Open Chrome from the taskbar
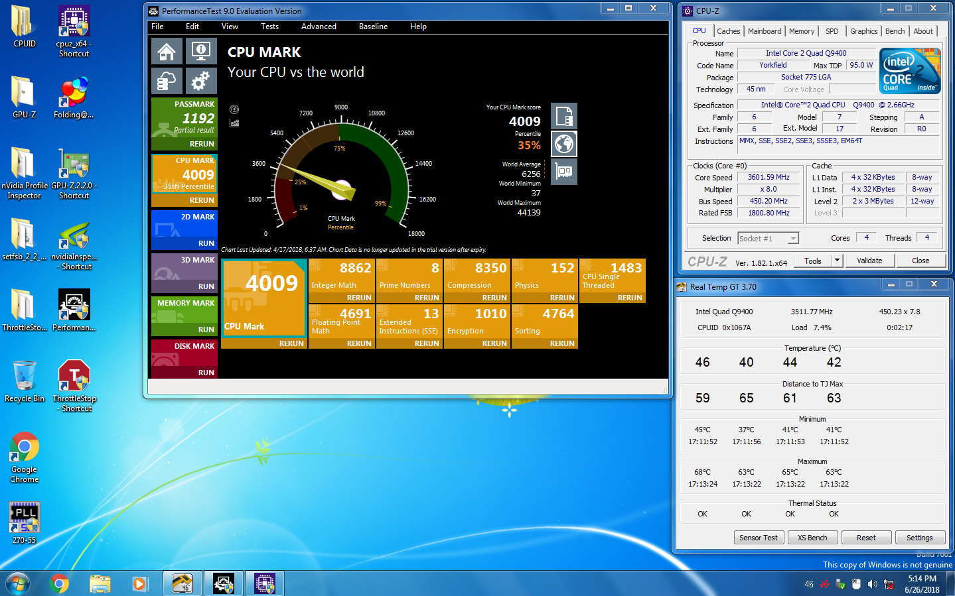This screenshot has height=596, width=955. pos(59,583)
